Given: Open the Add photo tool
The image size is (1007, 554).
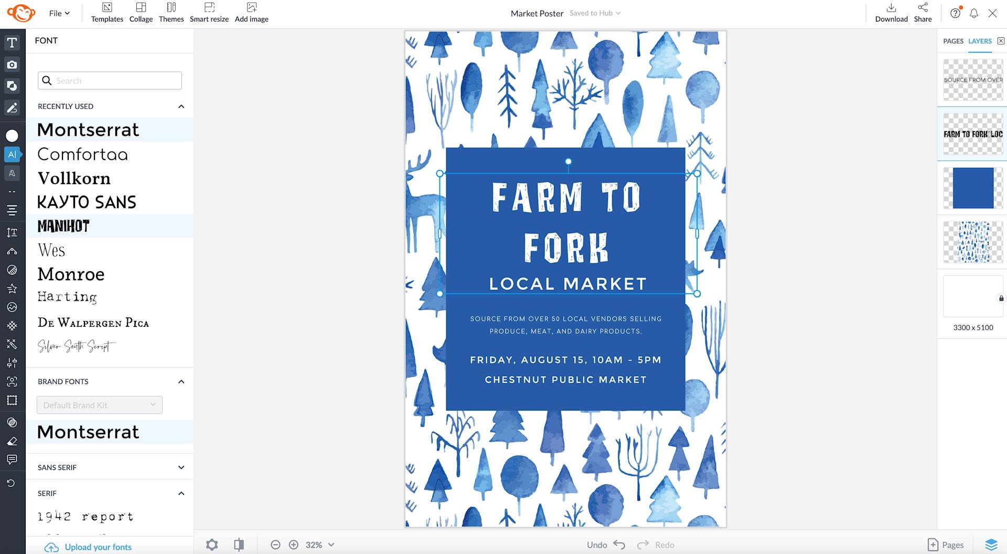Looking at the screenshot, I should (13, 65).
